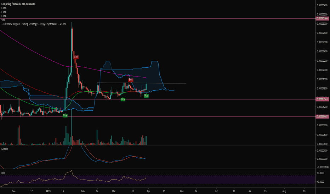Click the 0.00001800 price axis value

pos(322,79)
